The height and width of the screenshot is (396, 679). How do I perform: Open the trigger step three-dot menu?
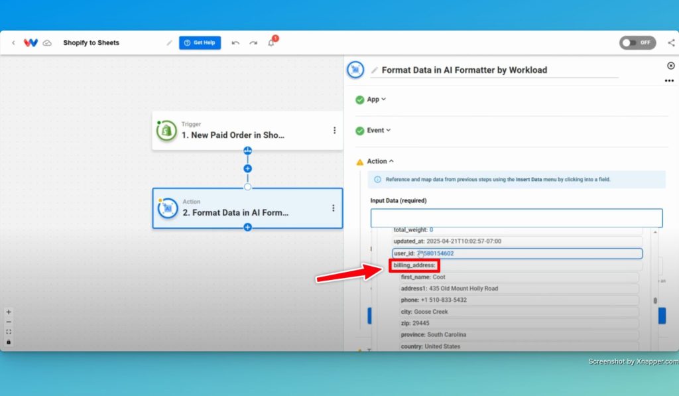pyautogui.click(x=334, y=131)
